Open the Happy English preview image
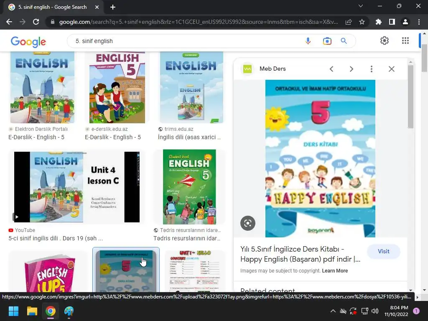The image size is (428, 321). click(x=320, y=158)
